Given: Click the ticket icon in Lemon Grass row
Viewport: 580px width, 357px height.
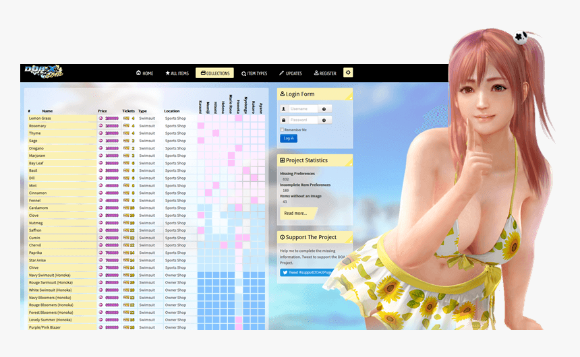Looking at the screenshot, I should (126, 119).
